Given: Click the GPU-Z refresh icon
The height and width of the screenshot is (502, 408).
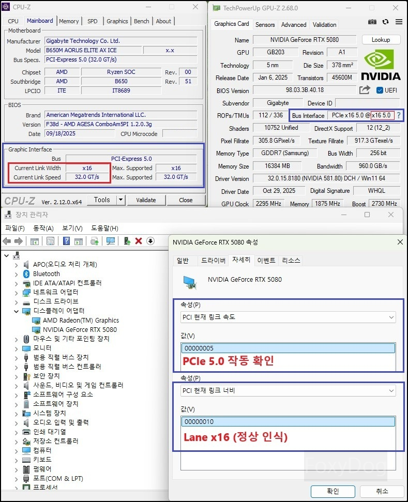Looking at the screenshot, I should click(386, 22).
